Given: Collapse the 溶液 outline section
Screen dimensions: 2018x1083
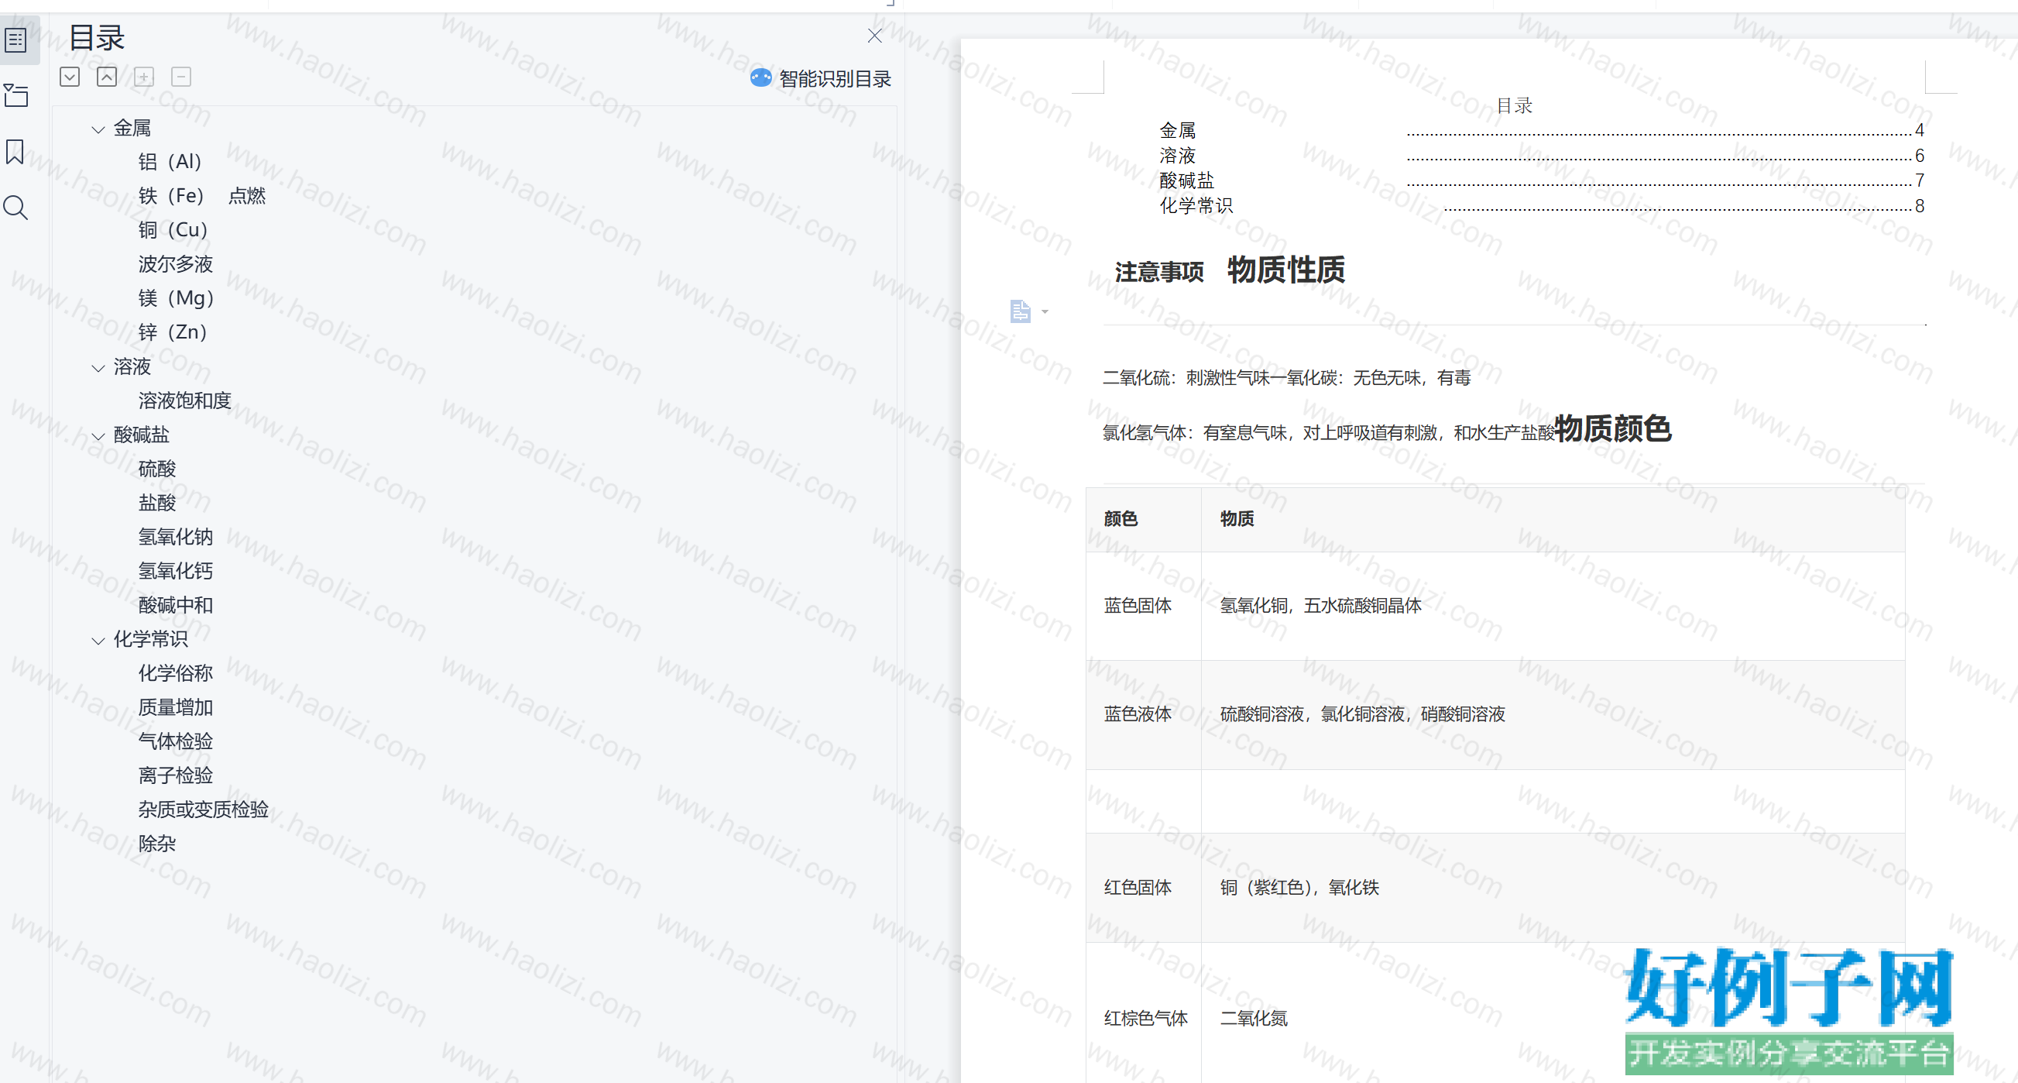Looking at the screenshot, I should [x=98, y=368].
